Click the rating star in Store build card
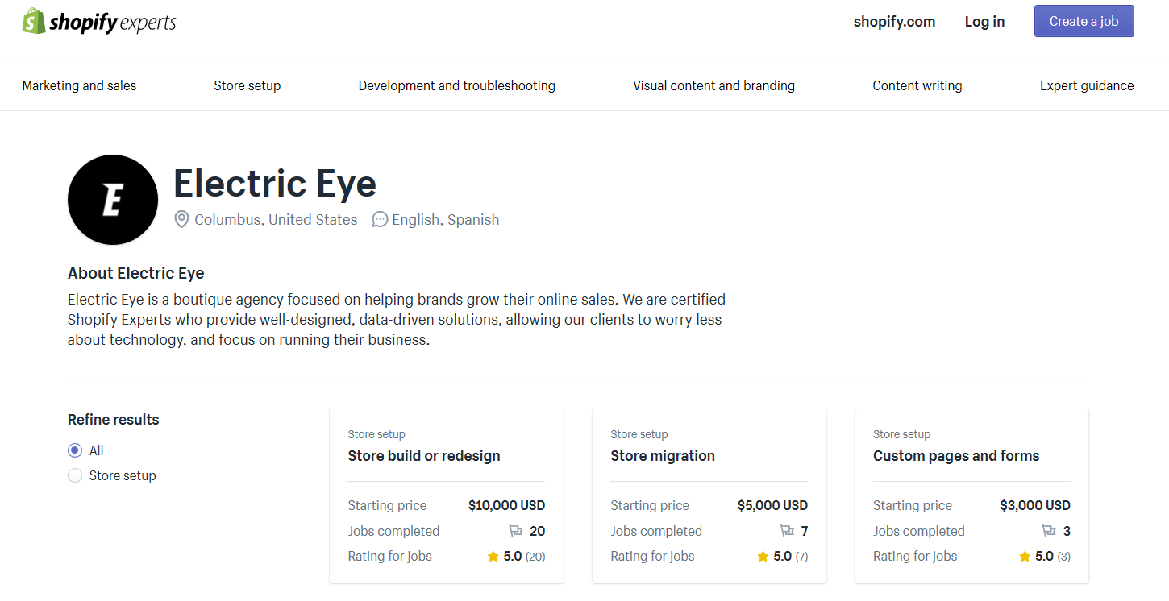1169x601 pixels. (x=493, y=556)
